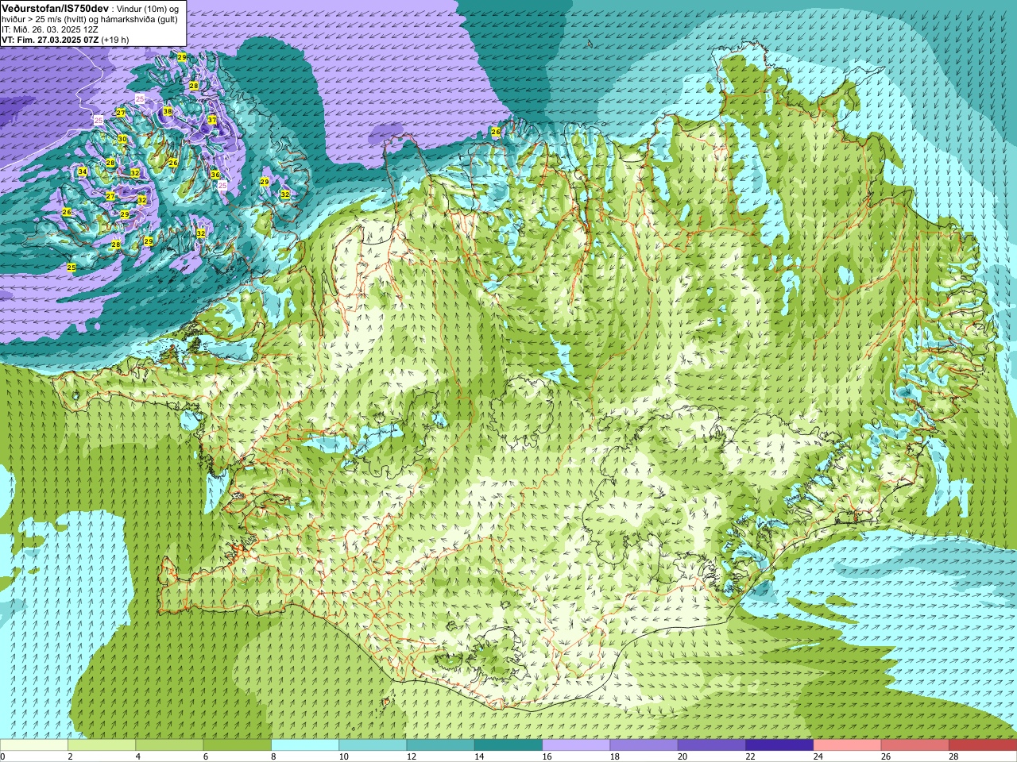1017x762 pixels.
Task: Click the yellow 25 peak gust marker
Action: (72, 267)
